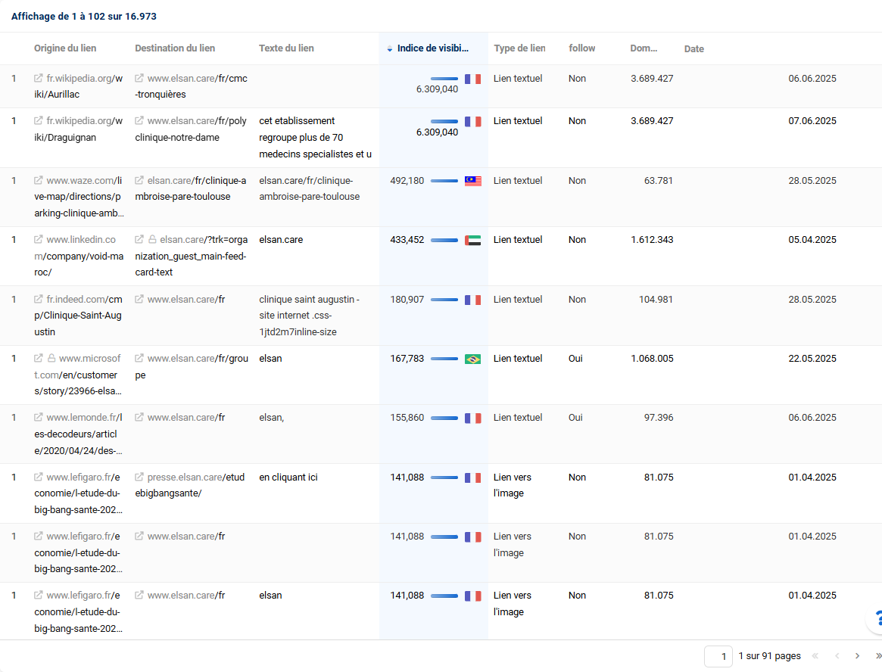882x672 pixels.
Task: Click the visibility value 155,860
Action: 407,417
